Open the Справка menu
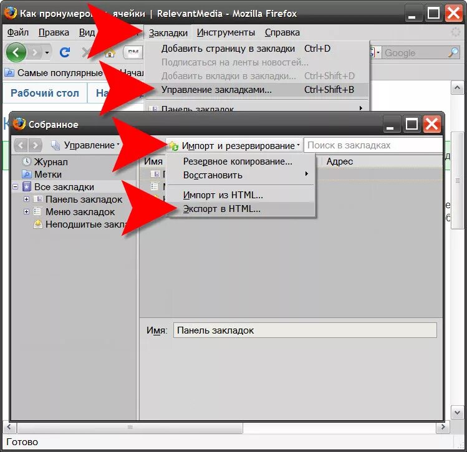The image size is (467, 452). 282,32
